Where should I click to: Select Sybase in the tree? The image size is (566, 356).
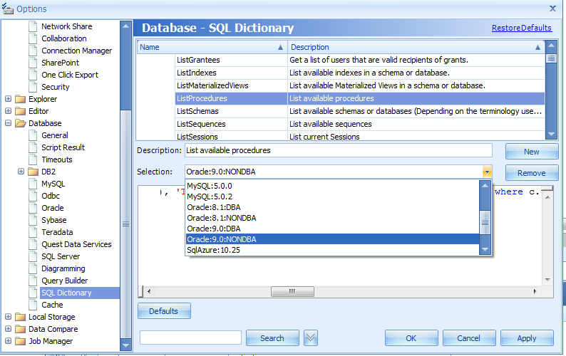click(x=53, y=220)
